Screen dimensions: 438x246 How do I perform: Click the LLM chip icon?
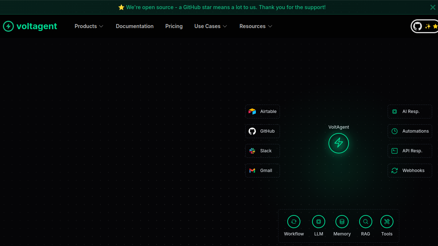click(x=319, y=222)
